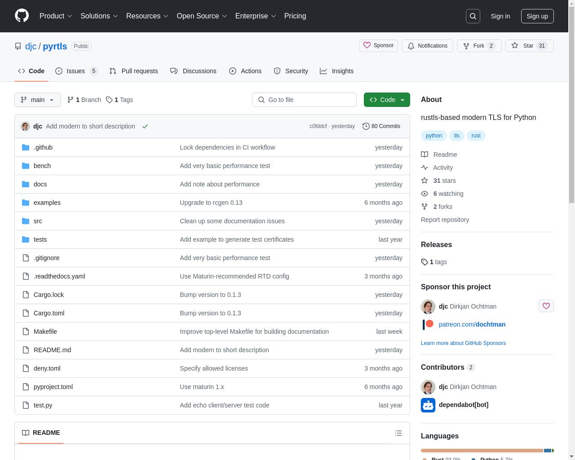Open the Pricing link
575x460 pixels.
click(x=295, y=16)
